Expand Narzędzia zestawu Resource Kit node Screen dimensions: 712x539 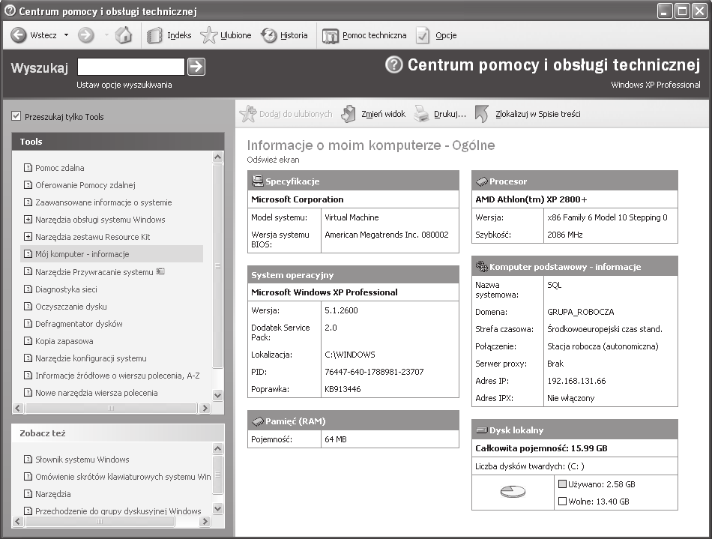click(x=28, y=237)
